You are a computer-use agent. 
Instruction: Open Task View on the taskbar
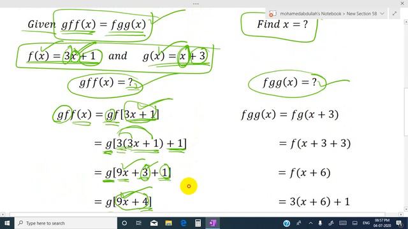(x=139, y=223)
